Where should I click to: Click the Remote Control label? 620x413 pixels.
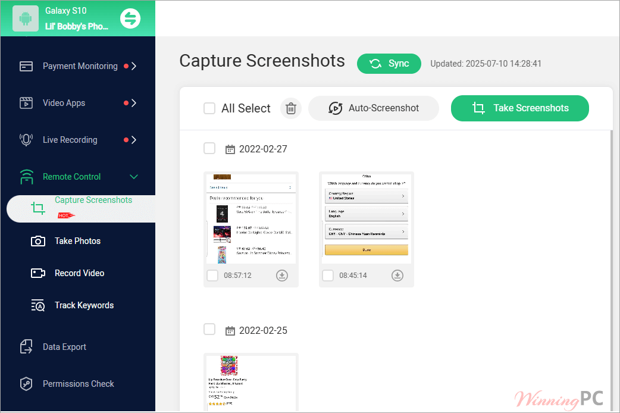pos(71,177)
